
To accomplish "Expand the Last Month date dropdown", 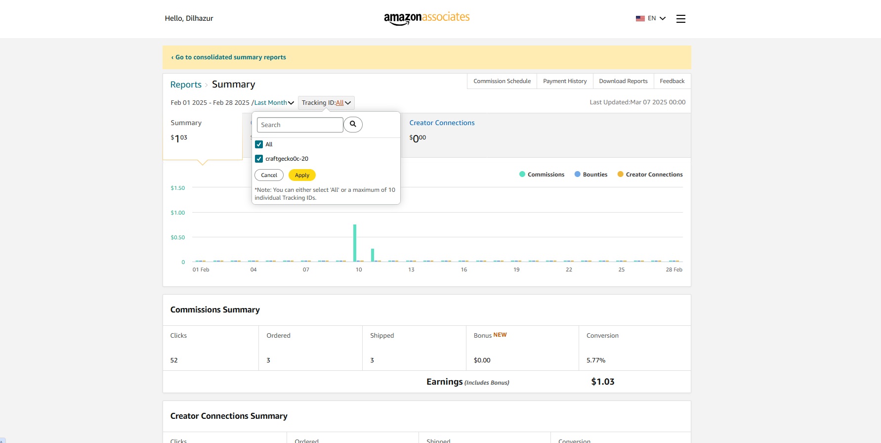I will coord(274,103).
